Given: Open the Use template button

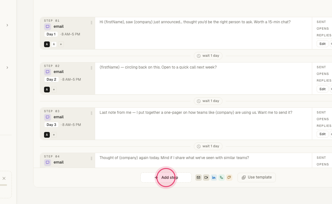Looking at the screenshot, I should pyautogui.click(x=257, y=178).
